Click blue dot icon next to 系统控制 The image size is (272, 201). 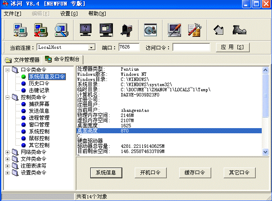tap(24, 132)
